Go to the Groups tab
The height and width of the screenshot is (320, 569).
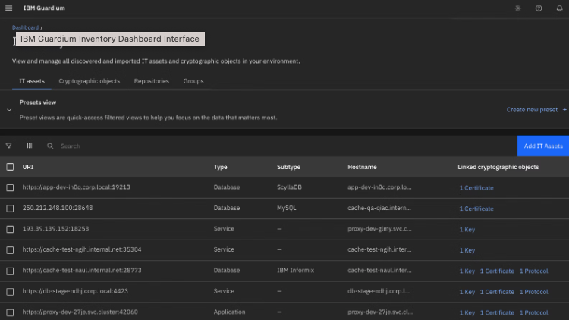193,81
